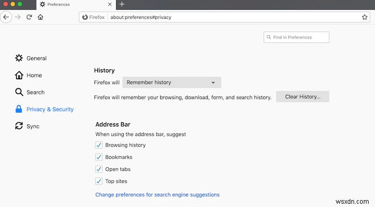Open a new tab with the plus button

[x=122, y=4]
